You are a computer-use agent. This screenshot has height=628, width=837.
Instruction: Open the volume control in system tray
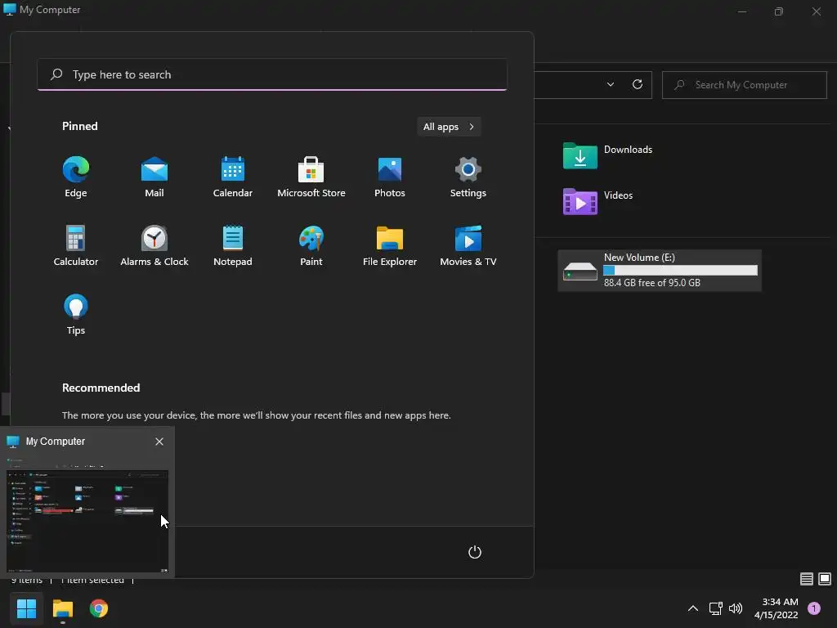pyautogui.click(x=736, y=608)
